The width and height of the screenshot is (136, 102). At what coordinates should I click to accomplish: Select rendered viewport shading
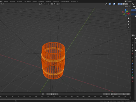[127, 4]
